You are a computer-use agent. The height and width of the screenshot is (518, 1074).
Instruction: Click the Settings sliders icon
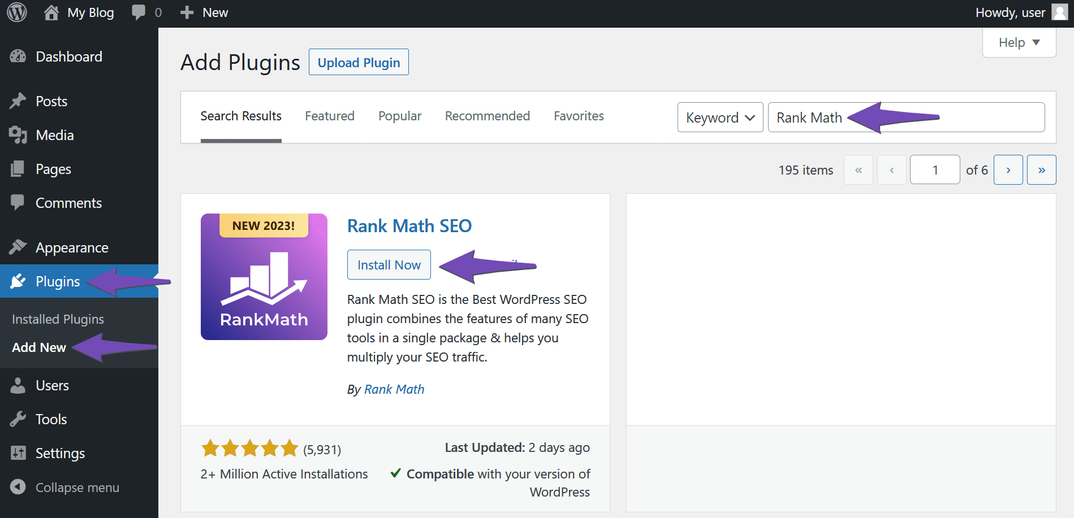tap(18, 452)
